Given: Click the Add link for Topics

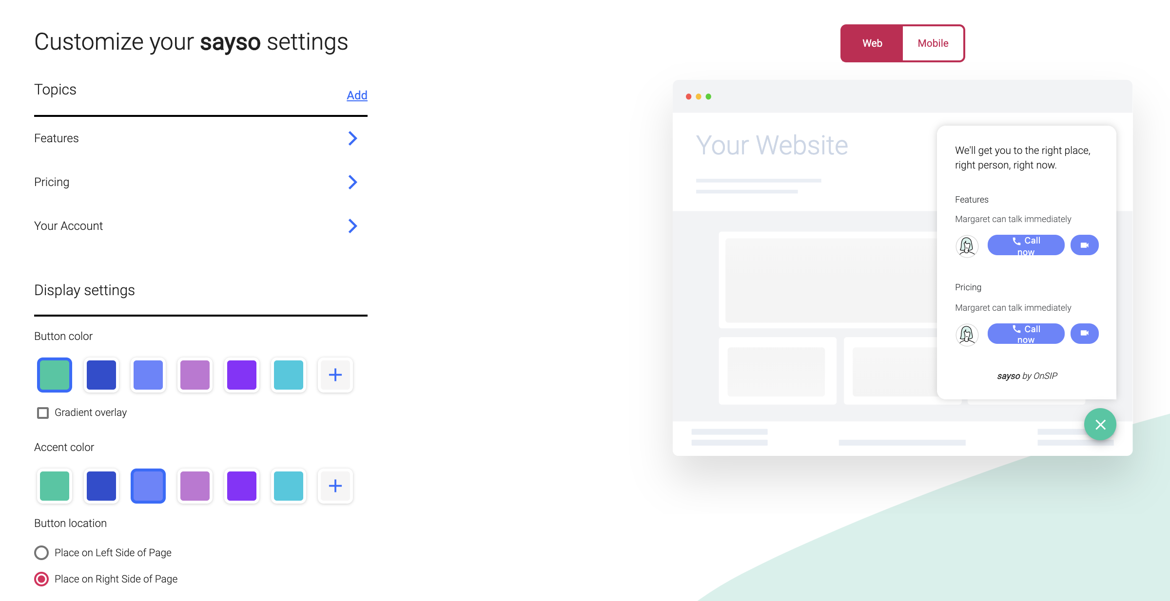Looking at the screenshot, I should [356, 95].
